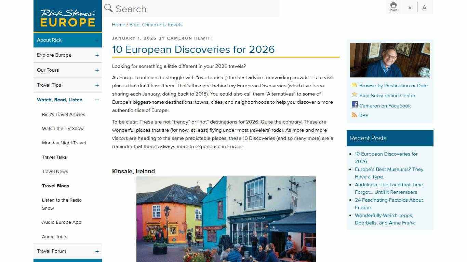
Task: Collapse the Watch, Read, Listen section
Action: (x=97, y=100)
